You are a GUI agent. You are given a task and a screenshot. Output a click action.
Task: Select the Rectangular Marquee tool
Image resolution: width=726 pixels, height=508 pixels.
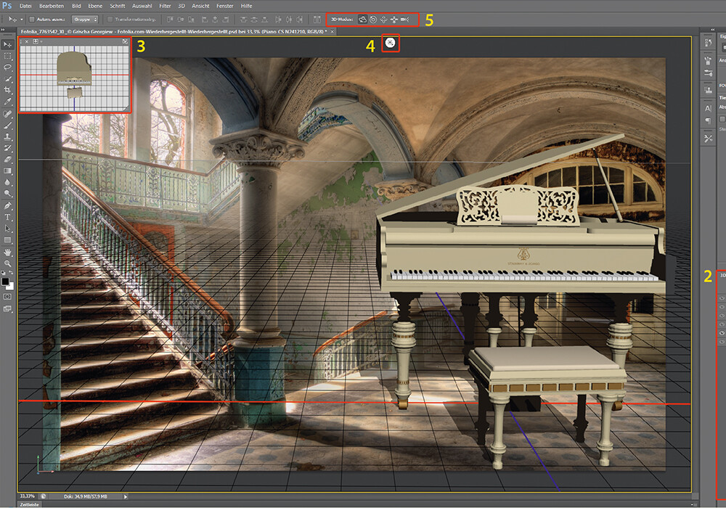[7, 56]
